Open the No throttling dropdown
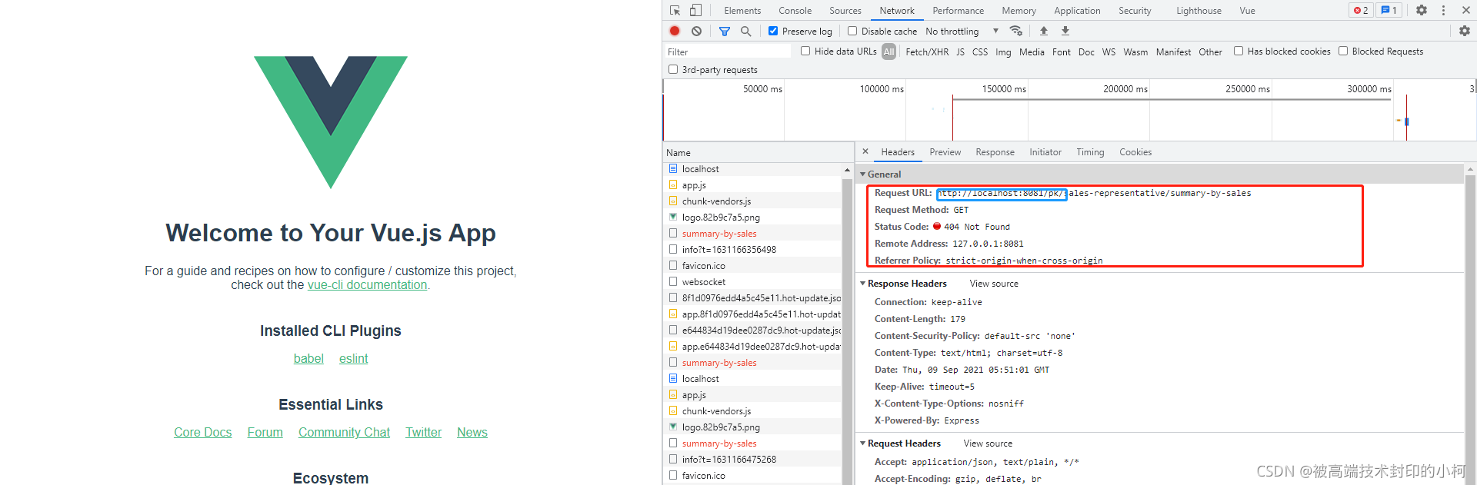Viewport: 1477px width, 485px height. 962,31
